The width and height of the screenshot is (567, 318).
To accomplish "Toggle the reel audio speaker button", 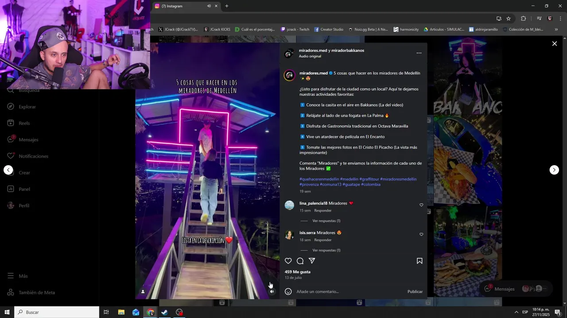I will coord(272,291).
